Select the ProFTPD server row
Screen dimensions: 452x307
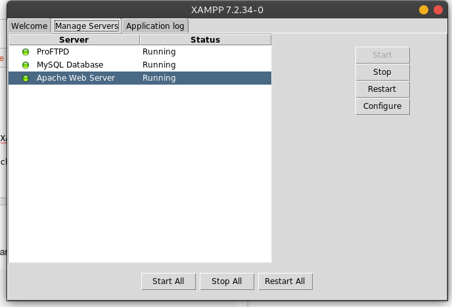tap(140, 52)
